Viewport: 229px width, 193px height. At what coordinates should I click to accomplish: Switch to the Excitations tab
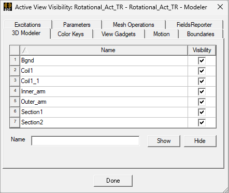[x=27, y=25]
